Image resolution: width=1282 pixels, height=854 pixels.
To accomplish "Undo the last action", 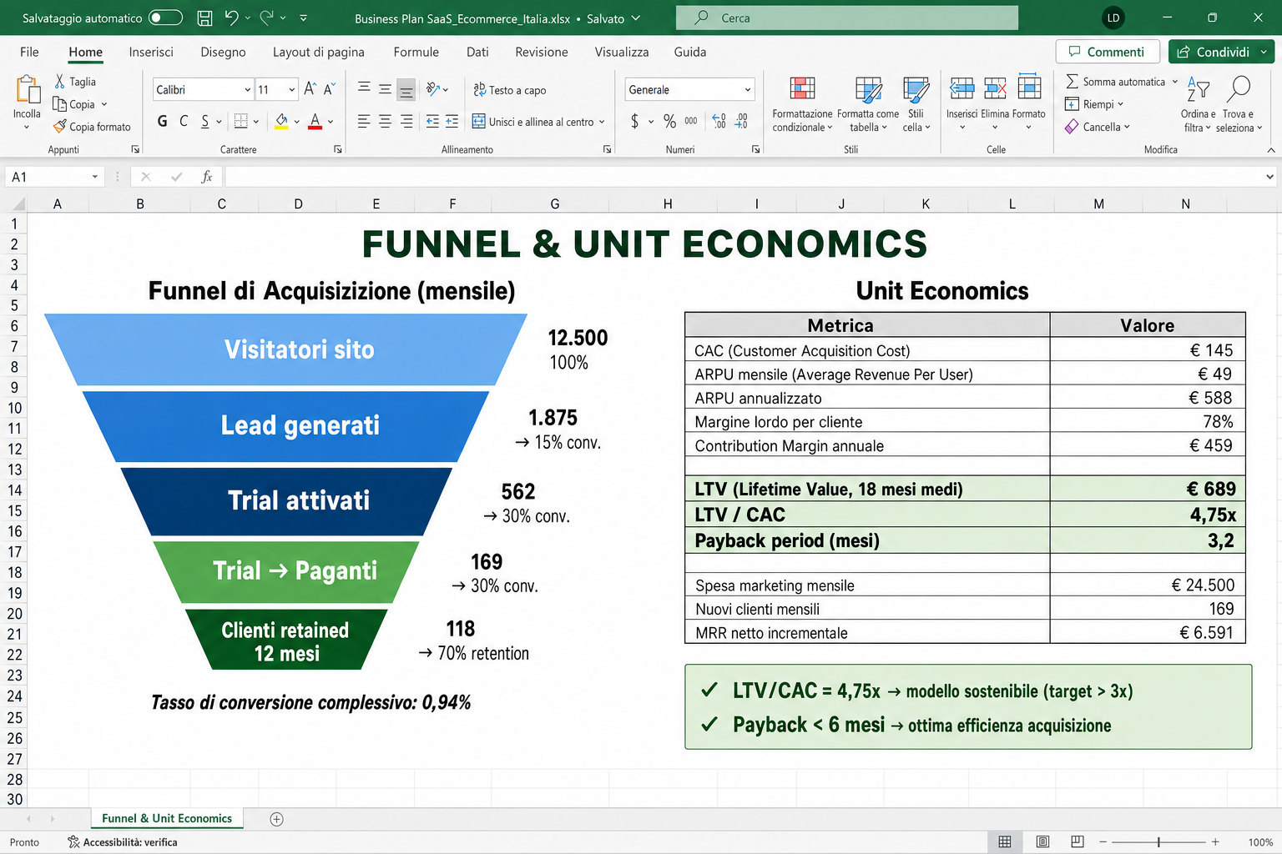I will pos(231,18).
